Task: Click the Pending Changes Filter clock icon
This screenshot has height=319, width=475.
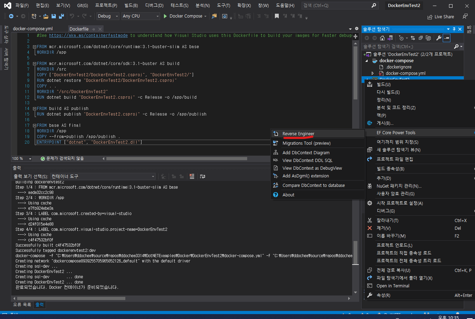Action: point(402,38)
